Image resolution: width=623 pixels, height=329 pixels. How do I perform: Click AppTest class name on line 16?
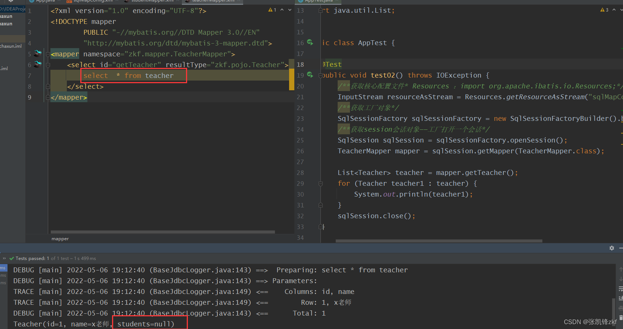[x=372, y=43]
